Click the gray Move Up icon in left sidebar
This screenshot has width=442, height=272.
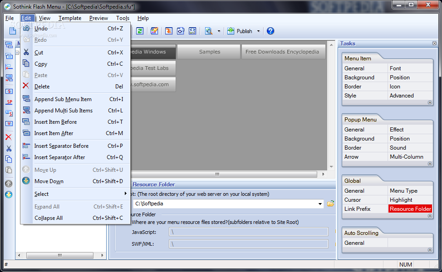[9, 184]
